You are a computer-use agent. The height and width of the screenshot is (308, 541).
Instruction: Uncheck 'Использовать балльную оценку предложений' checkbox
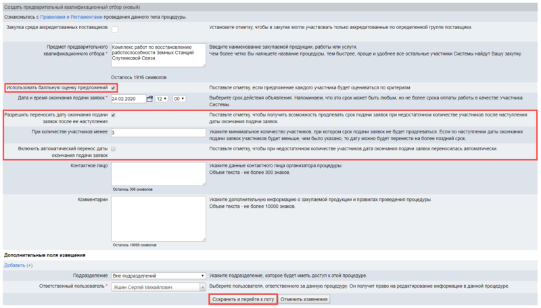coord(114,88)
